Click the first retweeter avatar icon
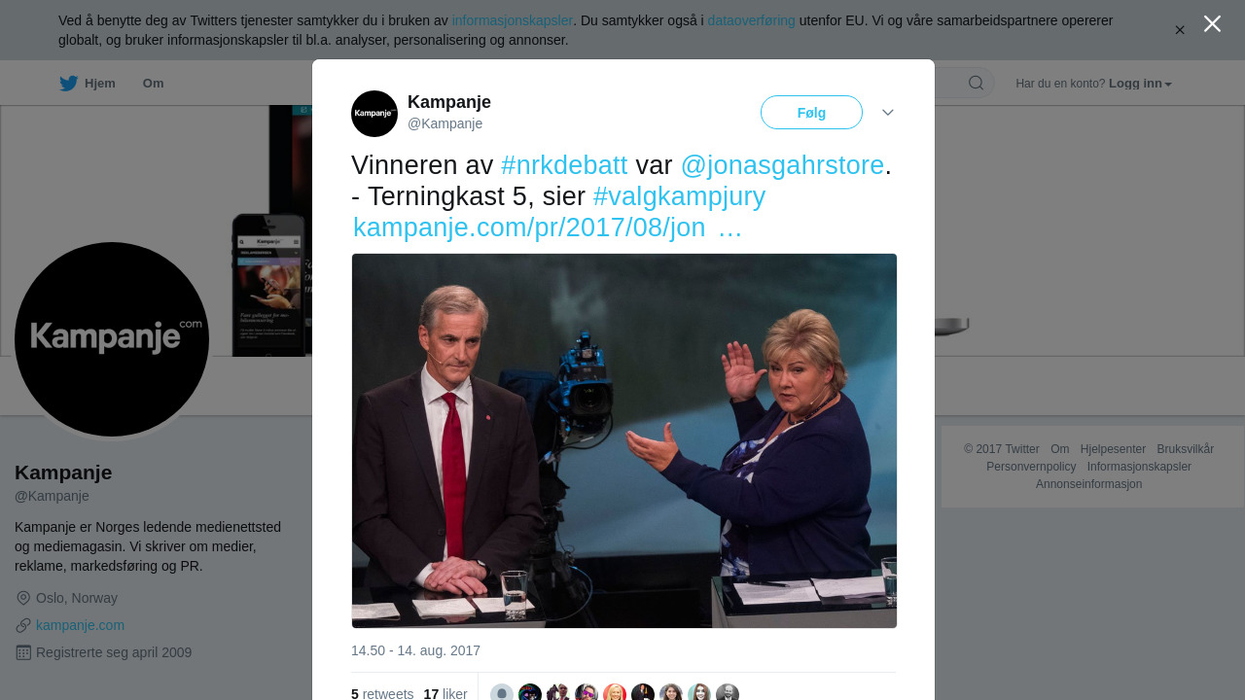This screenshot has height=700, width=1245. tap(502, 693)
